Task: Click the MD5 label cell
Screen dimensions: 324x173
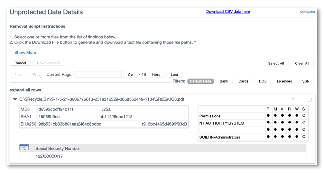Action: coord(28,109)
